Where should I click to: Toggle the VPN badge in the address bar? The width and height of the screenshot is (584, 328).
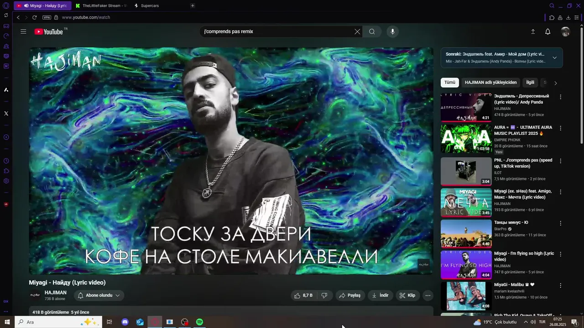pyautogui.click(x=47, y=17)
